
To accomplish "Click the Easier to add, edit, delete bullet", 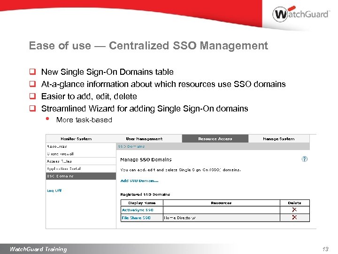I will 89,96.
